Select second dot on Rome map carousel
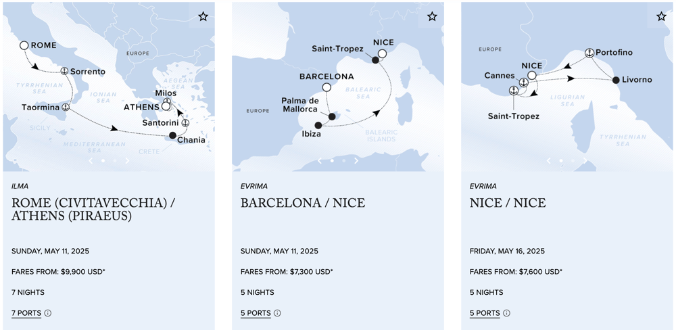Screen dimensions: 676x330 tap(115, 160)
